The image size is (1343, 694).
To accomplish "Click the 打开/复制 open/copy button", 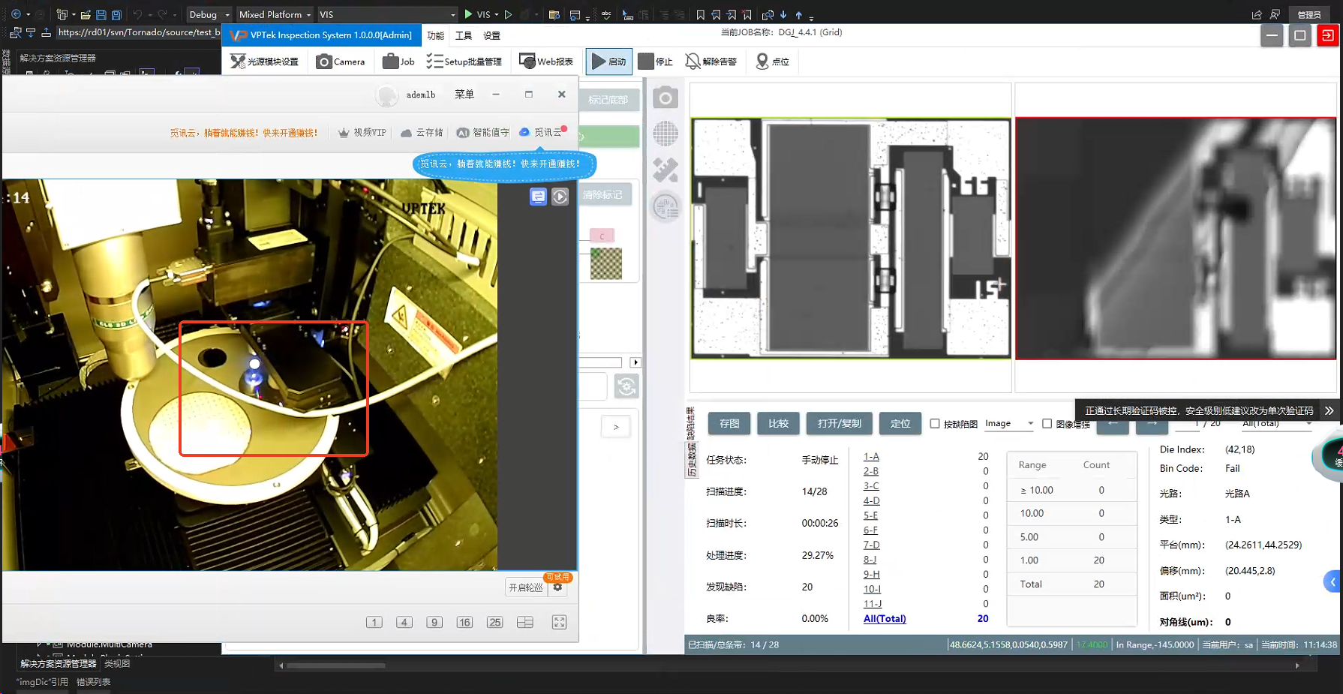I will 840,423.
